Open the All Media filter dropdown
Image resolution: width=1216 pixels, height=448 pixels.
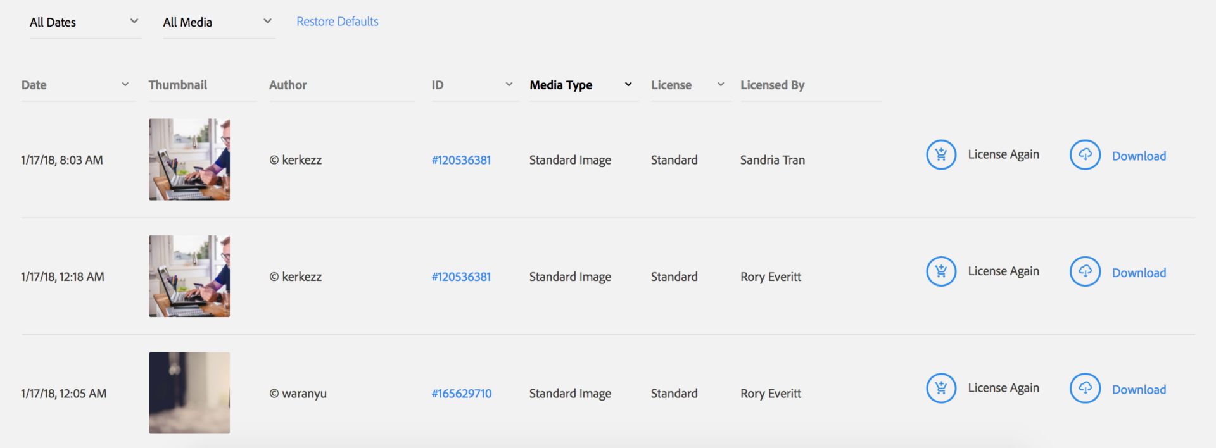[218, 22]
